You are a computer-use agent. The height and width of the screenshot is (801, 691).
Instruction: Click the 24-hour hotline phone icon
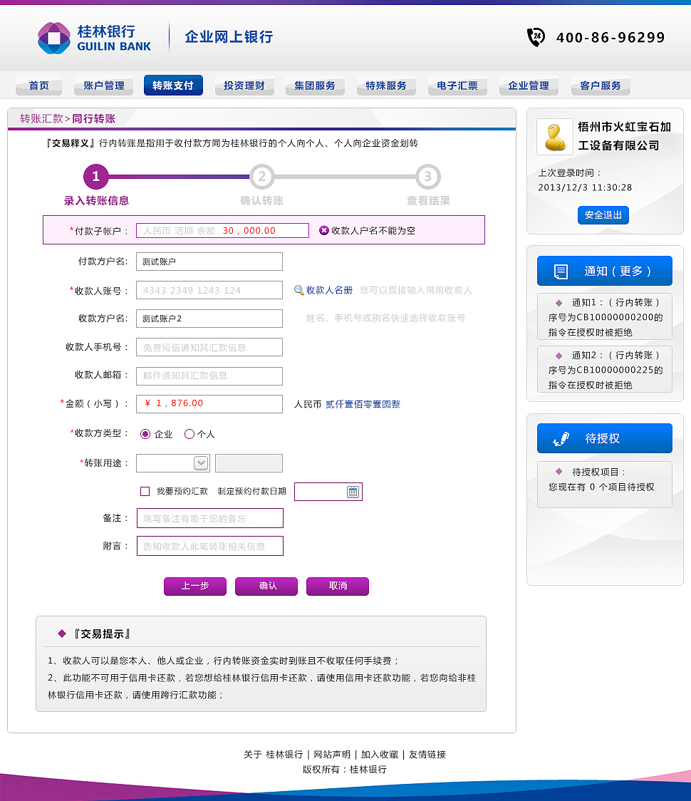coord(536,37)
